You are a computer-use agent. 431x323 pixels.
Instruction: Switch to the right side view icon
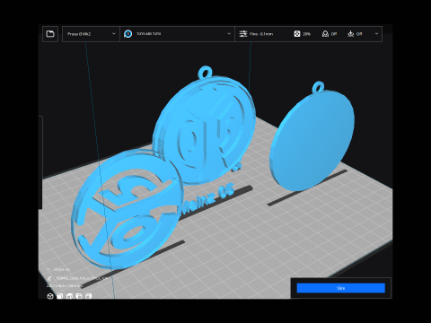click(89, 296)
